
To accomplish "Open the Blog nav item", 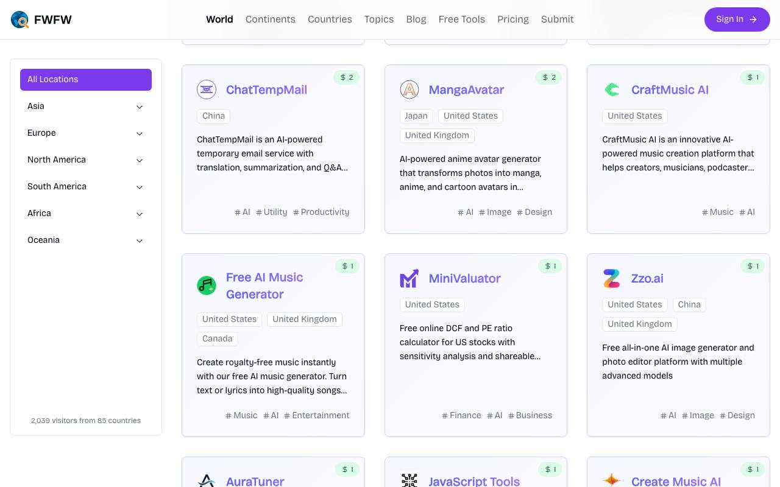I will click(416, 19).
